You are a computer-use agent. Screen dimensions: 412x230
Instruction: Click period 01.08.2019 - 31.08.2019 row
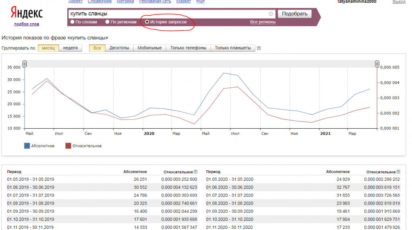[x=102, y=203]
